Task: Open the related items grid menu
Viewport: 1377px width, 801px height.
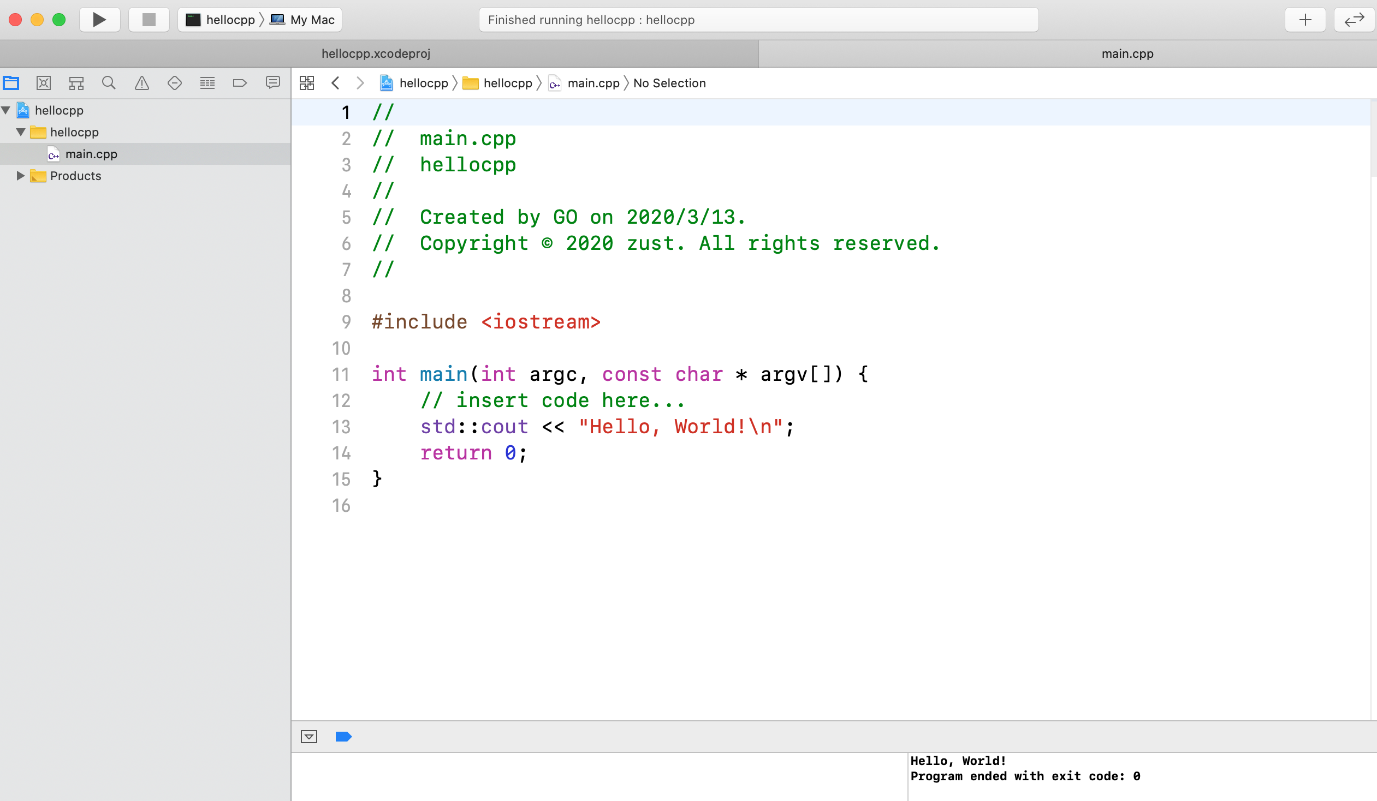Action: [x=307, y=83]
